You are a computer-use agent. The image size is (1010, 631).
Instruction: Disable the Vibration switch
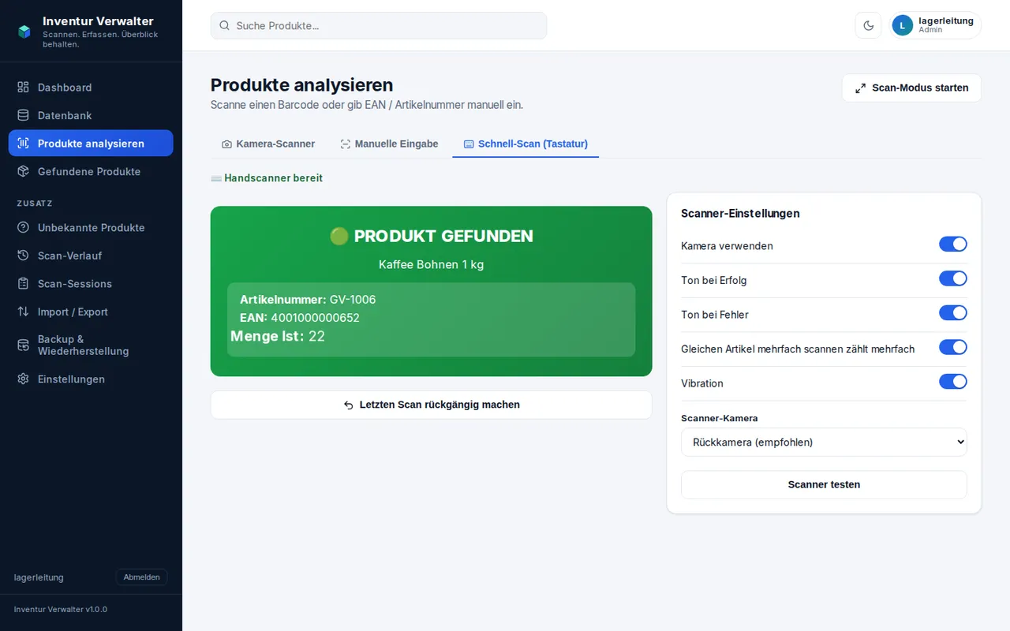(953, 382)
